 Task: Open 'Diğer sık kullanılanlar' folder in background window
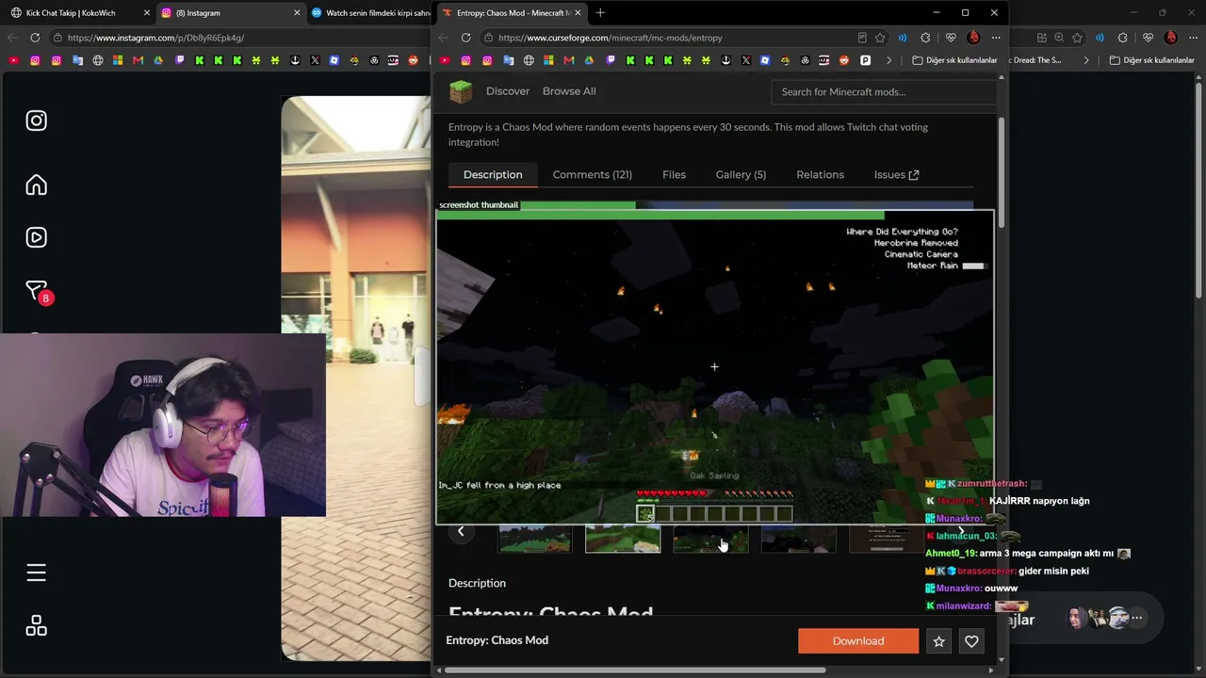pos(1151,60)
